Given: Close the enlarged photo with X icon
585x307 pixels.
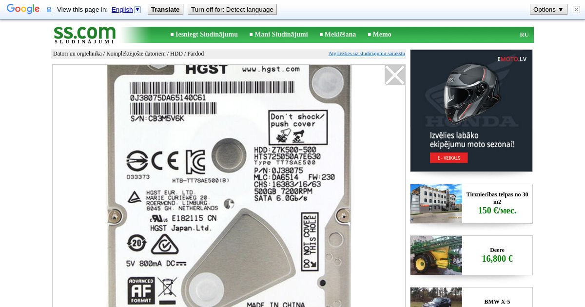Looking at the screenshot, I should coord(395,75).
